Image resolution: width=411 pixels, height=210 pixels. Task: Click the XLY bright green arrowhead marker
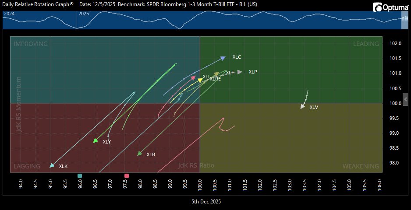(96, 140)
